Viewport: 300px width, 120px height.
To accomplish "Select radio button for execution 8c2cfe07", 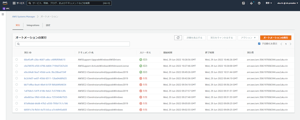I will click(x=16, y=78).
